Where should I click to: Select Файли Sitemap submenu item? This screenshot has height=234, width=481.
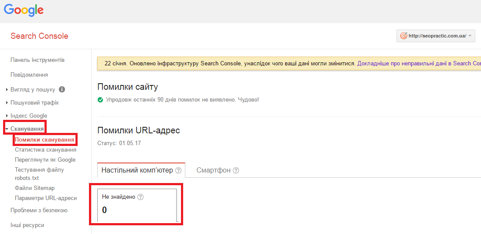pos(34,188)
